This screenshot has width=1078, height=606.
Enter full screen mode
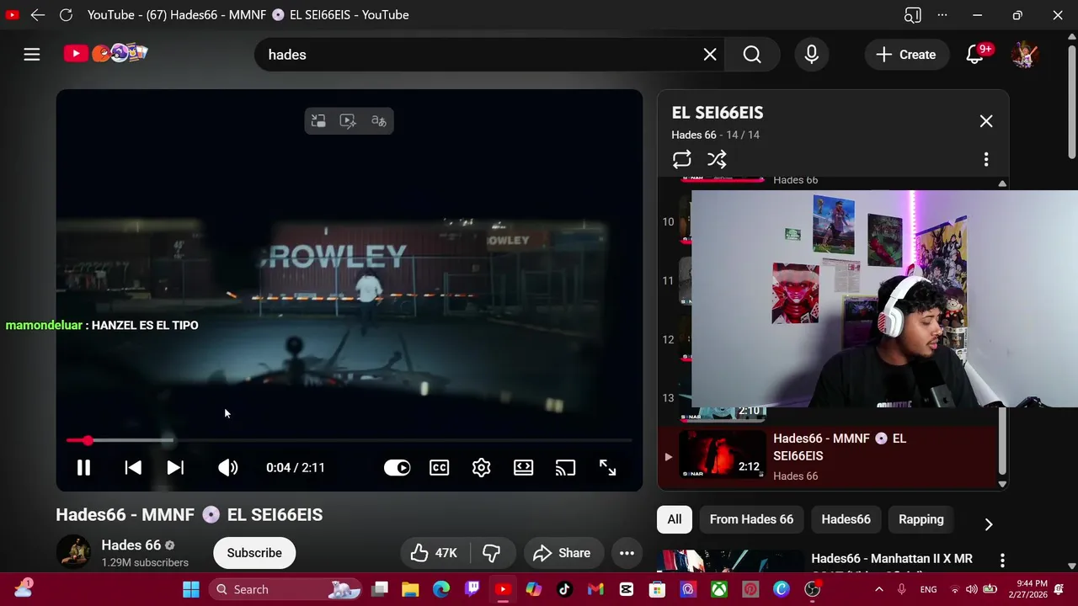click(x=607, y=468)
